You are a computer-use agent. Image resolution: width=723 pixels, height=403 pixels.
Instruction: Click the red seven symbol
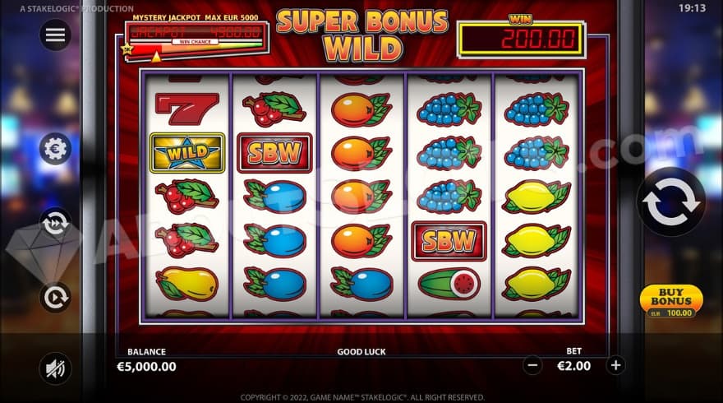click(x=187, y=109)
